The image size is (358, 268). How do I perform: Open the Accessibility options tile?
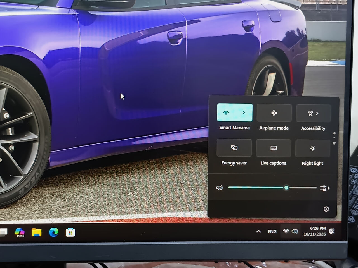(313, 113)
